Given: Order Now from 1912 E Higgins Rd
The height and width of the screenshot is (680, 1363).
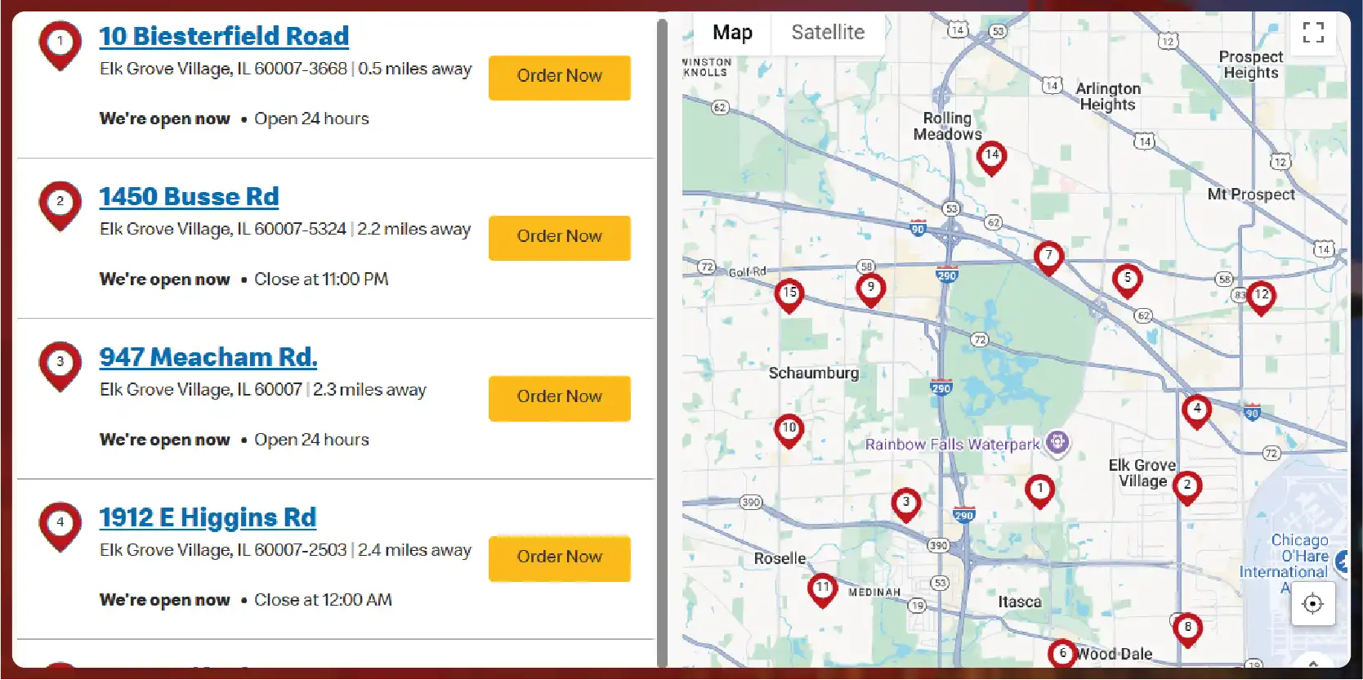Looking at the screenshot, I should click(x=559, y=557).
